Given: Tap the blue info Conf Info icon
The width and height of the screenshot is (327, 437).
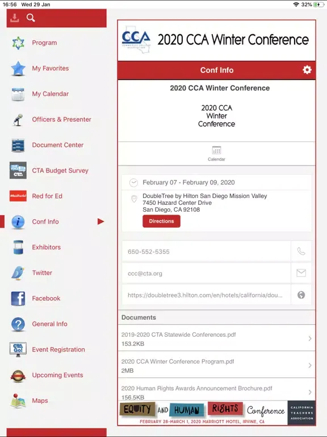Looking at the screenshot, I should pos(18,221).
